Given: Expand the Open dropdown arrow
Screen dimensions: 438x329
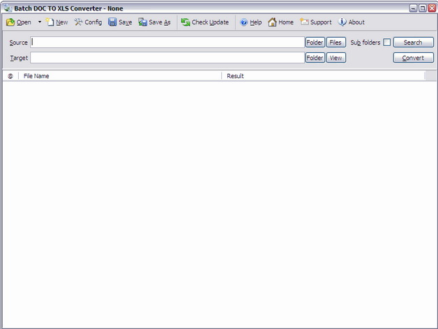Looking at the screenshot, I should pos(40,22).
